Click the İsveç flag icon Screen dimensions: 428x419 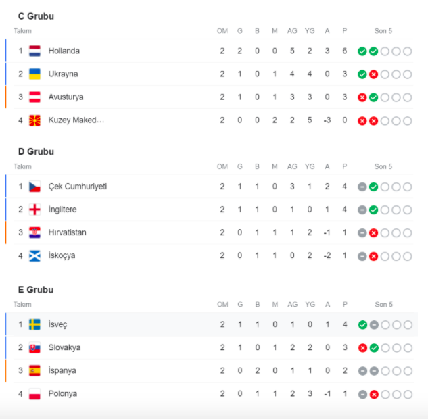pyautogui.click(x=34, y=324)
